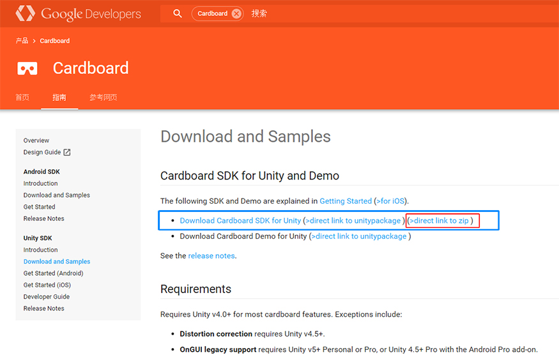559x355 pixels.
Task: Click the Google Developers logo
Action: [79, 13]
